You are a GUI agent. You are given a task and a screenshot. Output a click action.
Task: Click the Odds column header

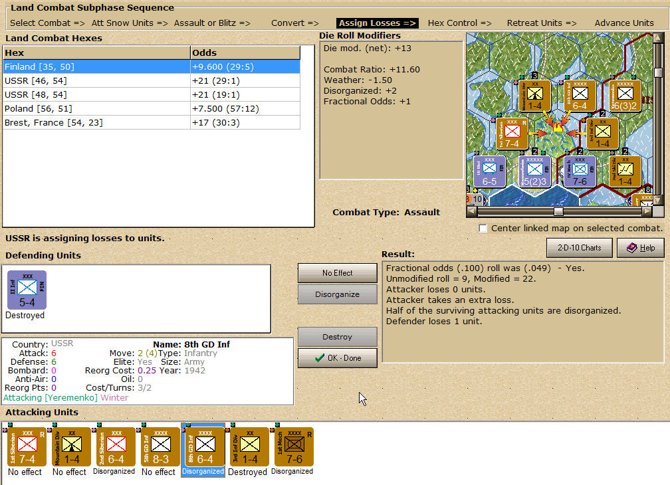[245, 53]
